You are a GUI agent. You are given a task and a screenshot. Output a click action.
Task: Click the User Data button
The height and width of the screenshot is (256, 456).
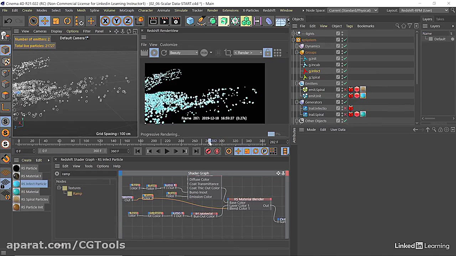coord(338,129)
